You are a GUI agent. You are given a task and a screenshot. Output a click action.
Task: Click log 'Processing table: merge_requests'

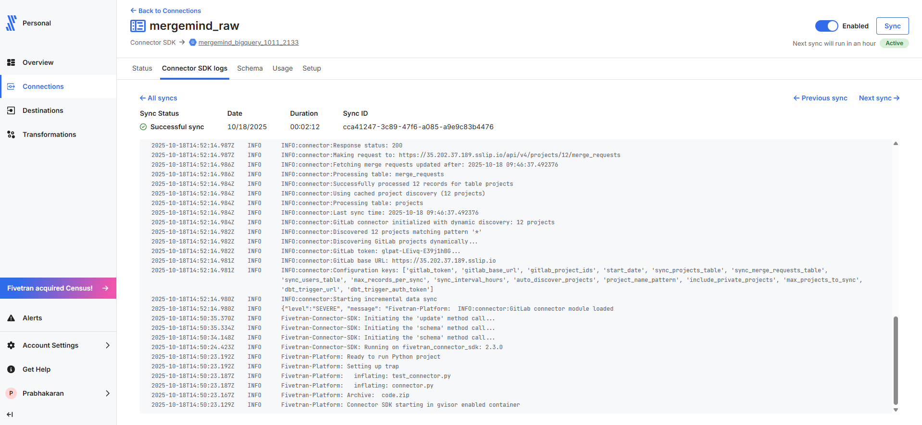pos(362,174)
